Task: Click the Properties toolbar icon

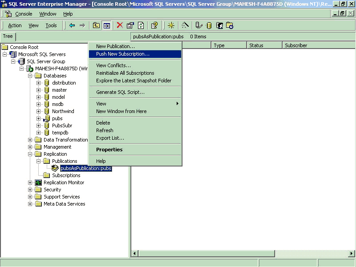Action: [130, 25]
